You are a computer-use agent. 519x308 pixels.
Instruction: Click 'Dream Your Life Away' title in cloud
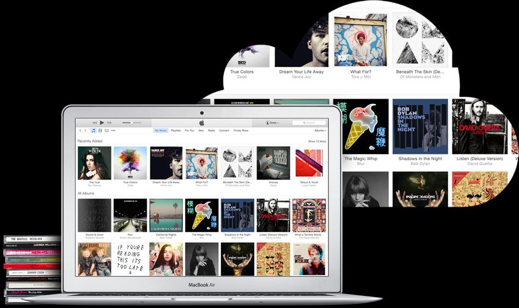[x=302, y=72]
